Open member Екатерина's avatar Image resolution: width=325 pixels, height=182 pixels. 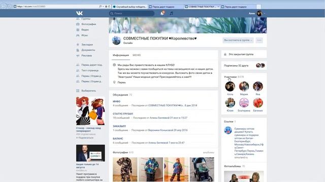pos(244,103)
